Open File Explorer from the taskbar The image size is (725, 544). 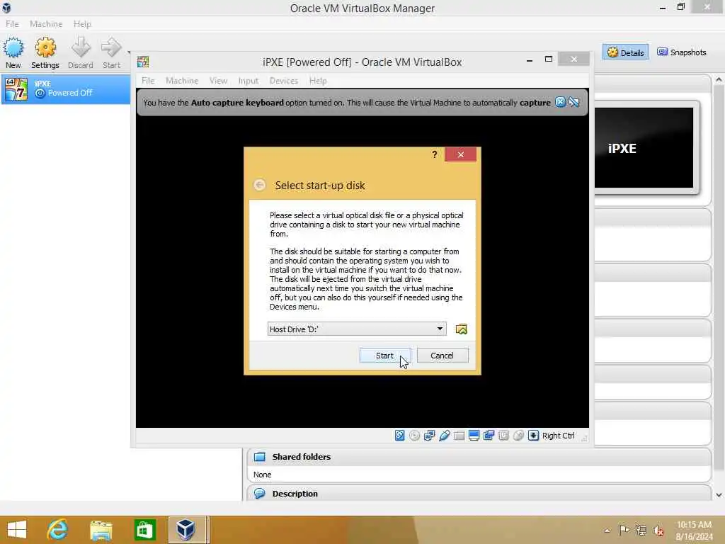pos(101,529)
